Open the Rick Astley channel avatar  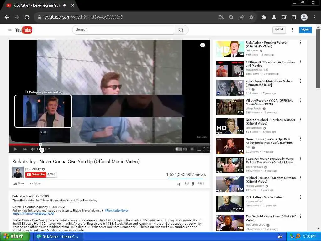point(18,172)
